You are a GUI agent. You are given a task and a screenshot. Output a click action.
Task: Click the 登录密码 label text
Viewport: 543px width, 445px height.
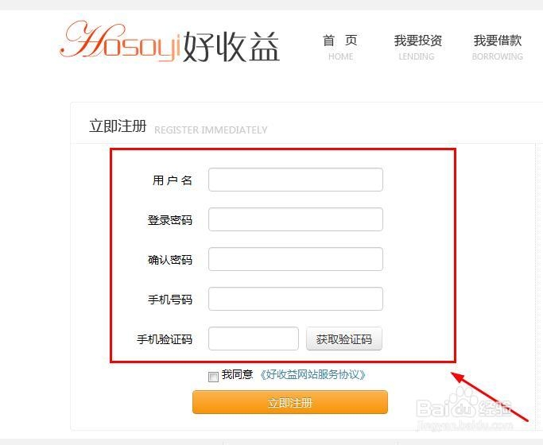(169, 220)
